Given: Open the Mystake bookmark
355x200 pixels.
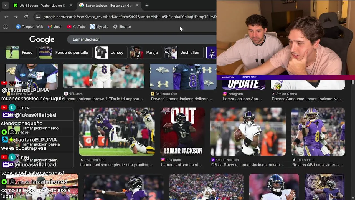Looking at the screenshot, I should [99, 27].
